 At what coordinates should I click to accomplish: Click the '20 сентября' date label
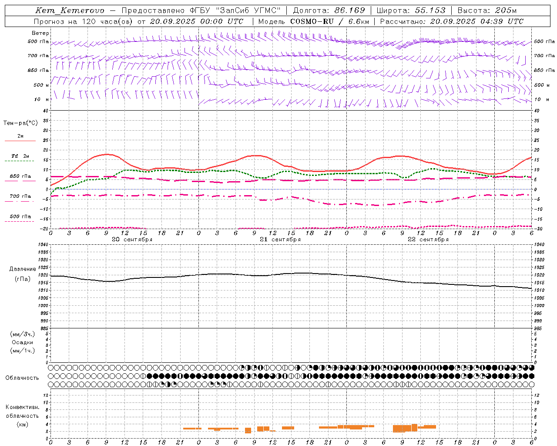132,240
